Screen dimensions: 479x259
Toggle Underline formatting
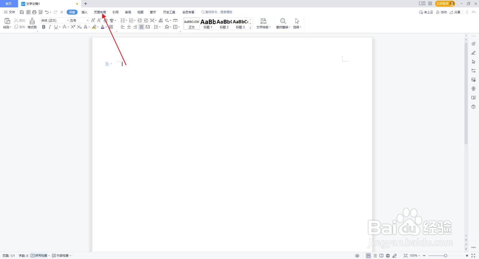tap(56, 27)
